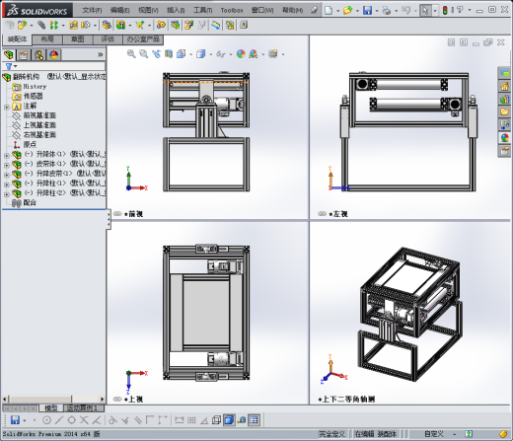Screen dimensions: 513x441
Task: Click the Apply Scene icon
Action: [x=254, y=54]
